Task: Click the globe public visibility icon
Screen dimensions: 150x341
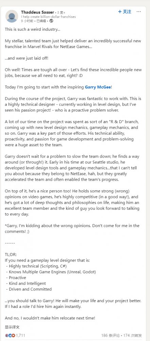Action: pyautogui.click(x=51, y=21)
